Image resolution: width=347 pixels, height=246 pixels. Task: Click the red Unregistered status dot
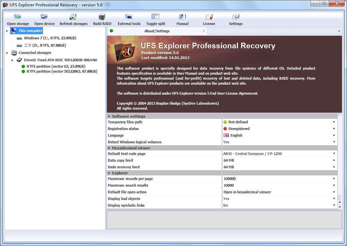pos(225,129)
